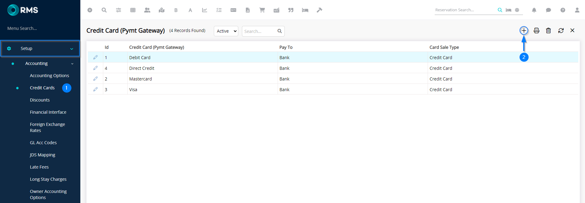Open the user profile icon
The width and height of the screenshot is (585, 203).
577,10
